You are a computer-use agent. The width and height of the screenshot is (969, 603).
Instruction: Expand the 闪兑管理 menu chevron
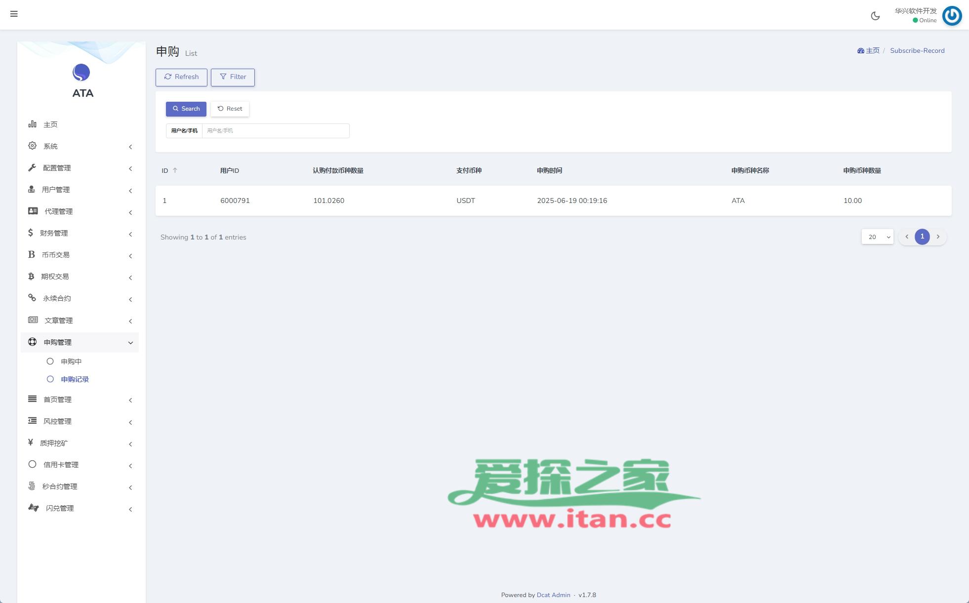pyautogui.click(x=130, y=509)
